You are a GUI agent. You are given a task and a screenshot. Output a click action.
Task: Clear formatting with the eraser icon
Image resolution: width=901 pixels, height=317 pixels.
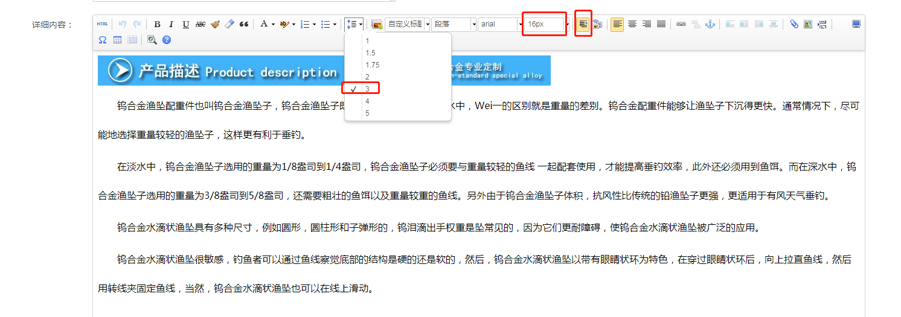coord(229,24)
